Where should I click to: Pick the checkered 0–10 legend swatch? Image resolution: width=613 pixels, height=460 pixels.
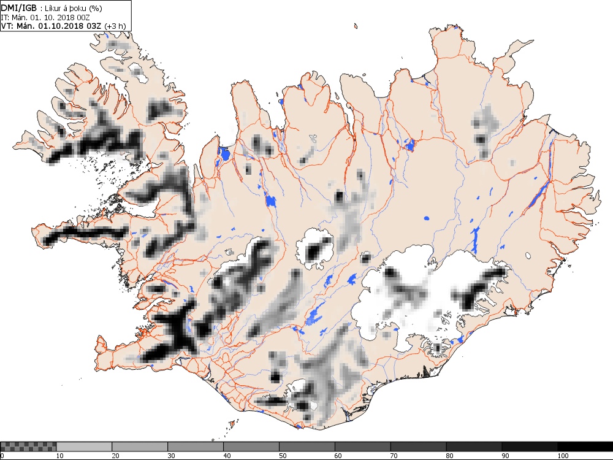pos(29,447)
